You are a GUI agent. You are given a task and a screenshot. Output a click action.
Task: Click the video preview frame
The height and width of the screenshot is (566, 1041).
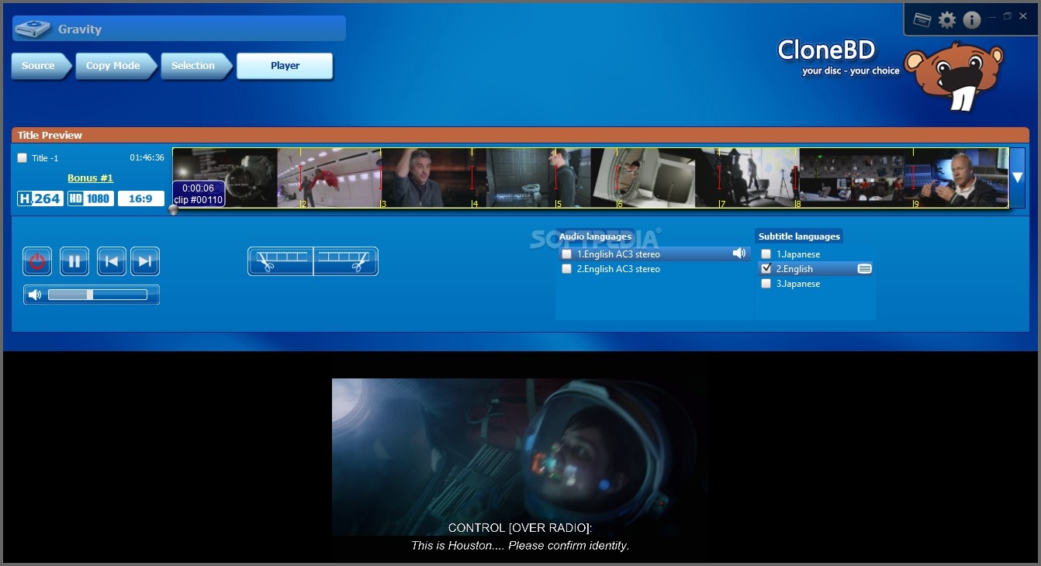point(519,457)
